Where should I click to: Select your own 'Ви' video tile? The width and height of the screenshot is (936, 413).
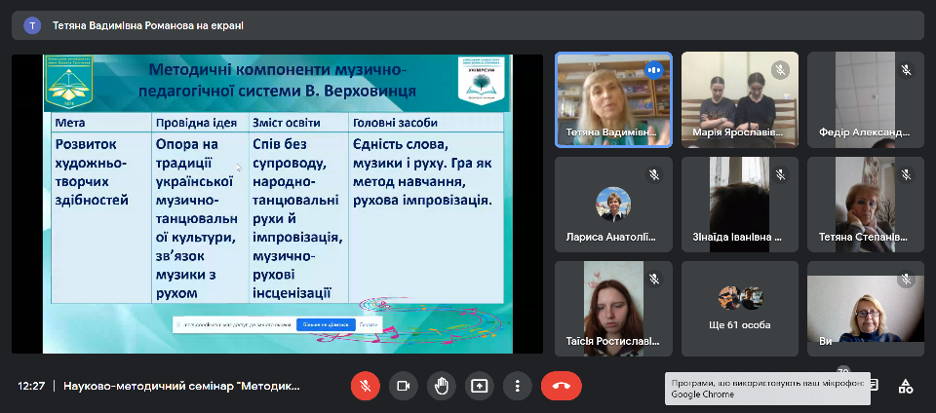(x=866, y=309)
